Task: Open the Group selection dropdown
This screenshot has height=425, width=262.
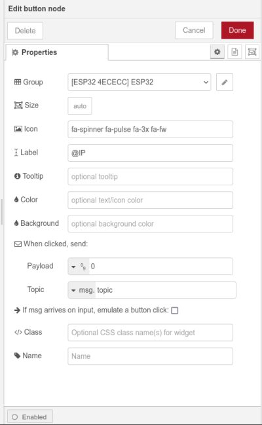Action: [140, 82]
